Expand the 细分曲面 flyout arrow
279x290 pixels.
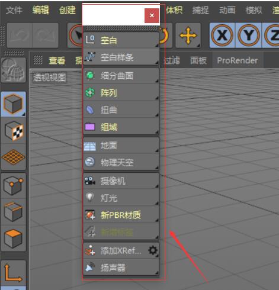(x=157, y=81)
